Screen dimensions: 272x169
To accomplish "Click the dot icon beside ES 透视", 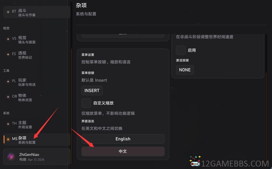I will pyautogui.click(x=8, y=54).
